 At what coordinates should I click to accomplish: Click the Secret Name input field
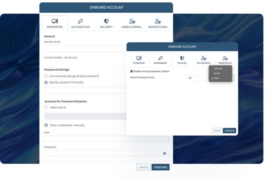point(85,48)
